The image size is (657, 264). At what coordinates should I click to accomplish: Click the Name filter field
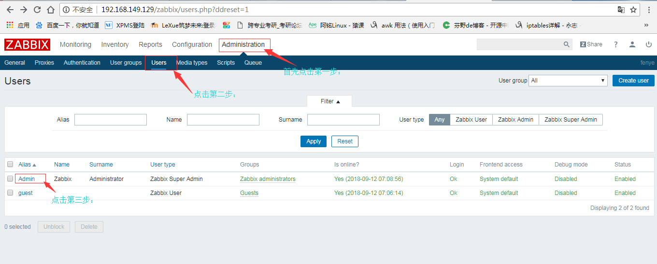click(x=223, y=120)
